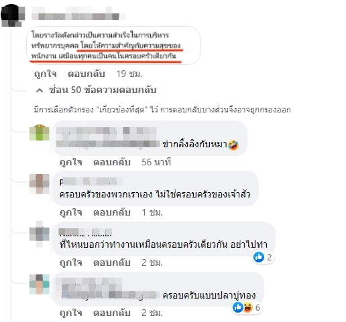The width and height of the screenshot is (346, 322).
Task: Collapse the 50 replies with the chevron arrow
Action: [x=40, y=90]
